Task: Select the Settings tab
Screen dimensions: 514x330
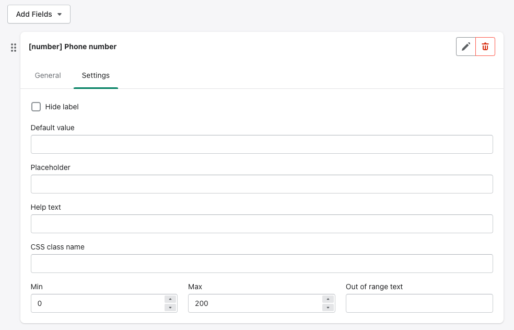Action: tap(96, 75)
